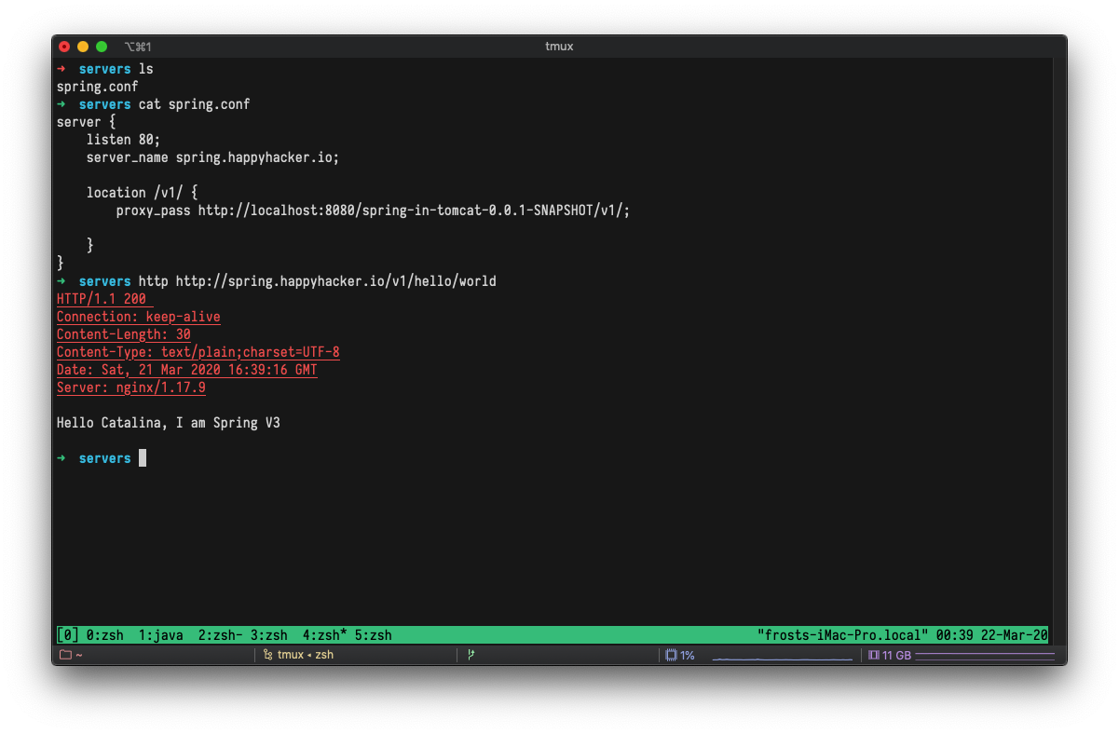Click the ⌥⌘1 shortcut label in title bar

point(138,47)
